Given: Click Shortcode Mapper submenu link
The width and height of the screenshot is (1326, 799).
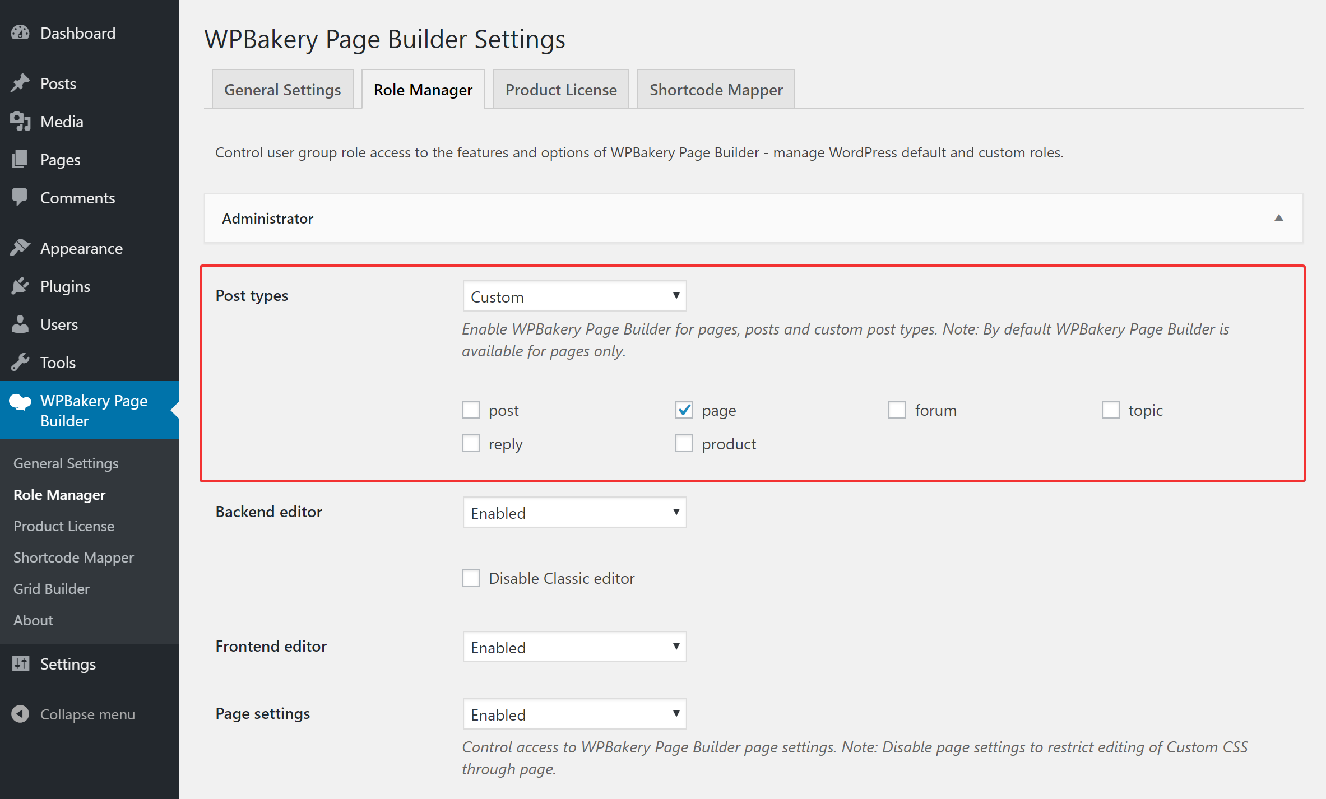Looking at the screenshot, I should pos(73,558).
